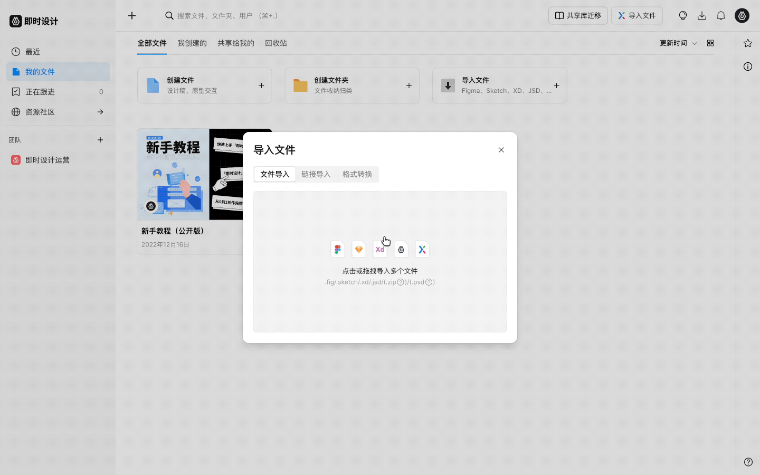Open the 最近 recent files section
This screenshot has width=760, height=475.
pos(58,52)
